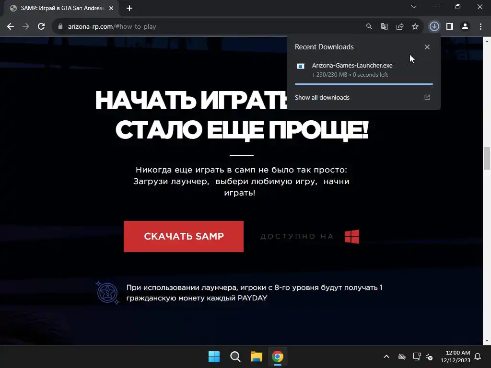
Task: Open the Windows Start menu
Action: 214,356
